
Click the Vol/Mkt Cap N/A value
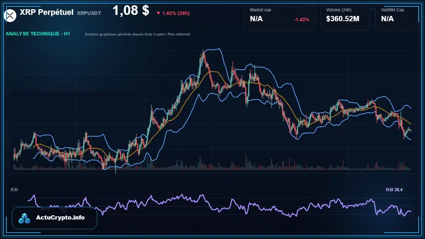pos(387,19)
